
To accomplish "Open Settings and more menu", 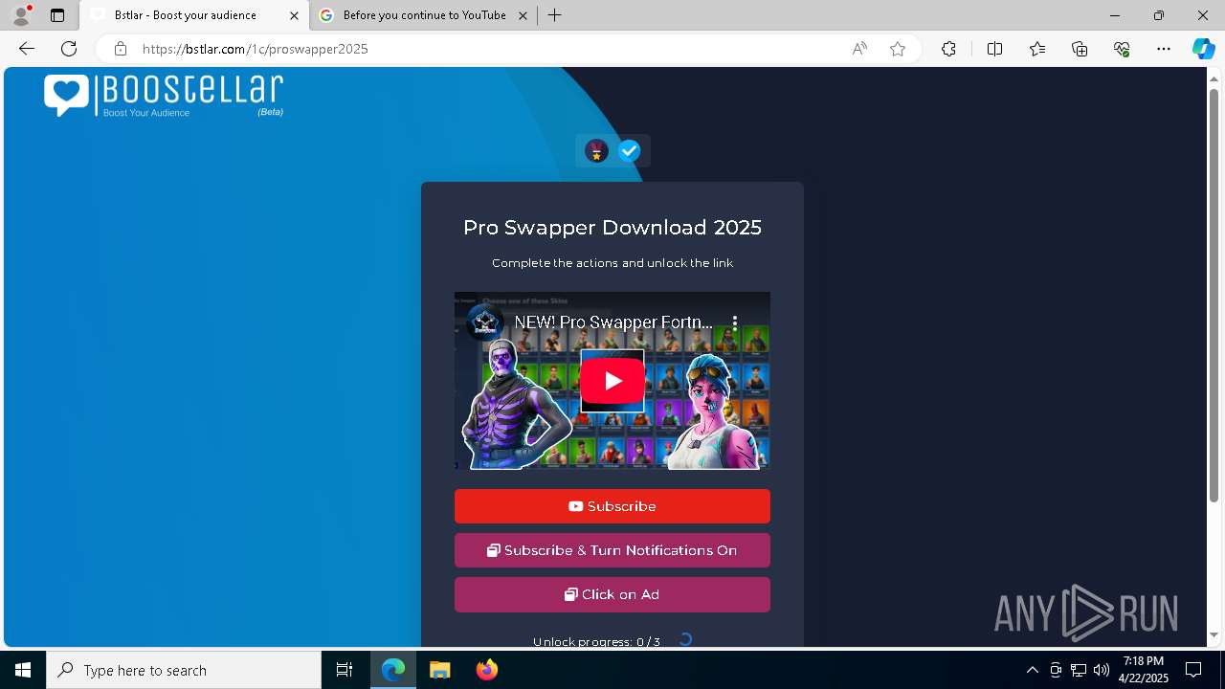I will (x=1164, y=49).
